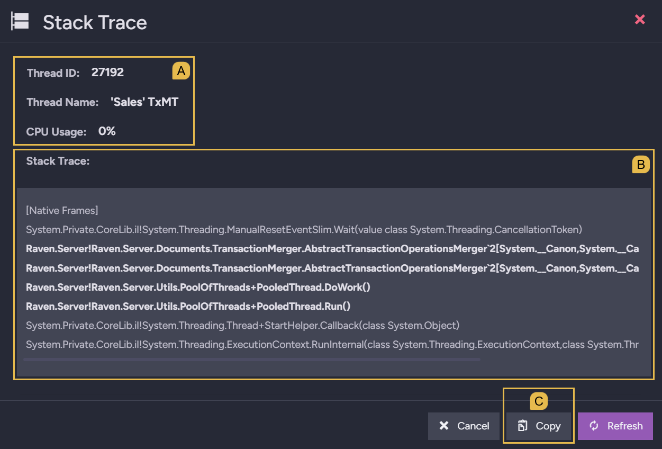The height and width of the screenshot is (449, 662).
Task: Click the horizontal scrollbar under the stack trace
Action: (252, 360)
